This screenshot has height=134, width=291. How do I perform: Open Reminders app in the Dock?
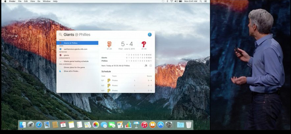(x=79, y=125)
